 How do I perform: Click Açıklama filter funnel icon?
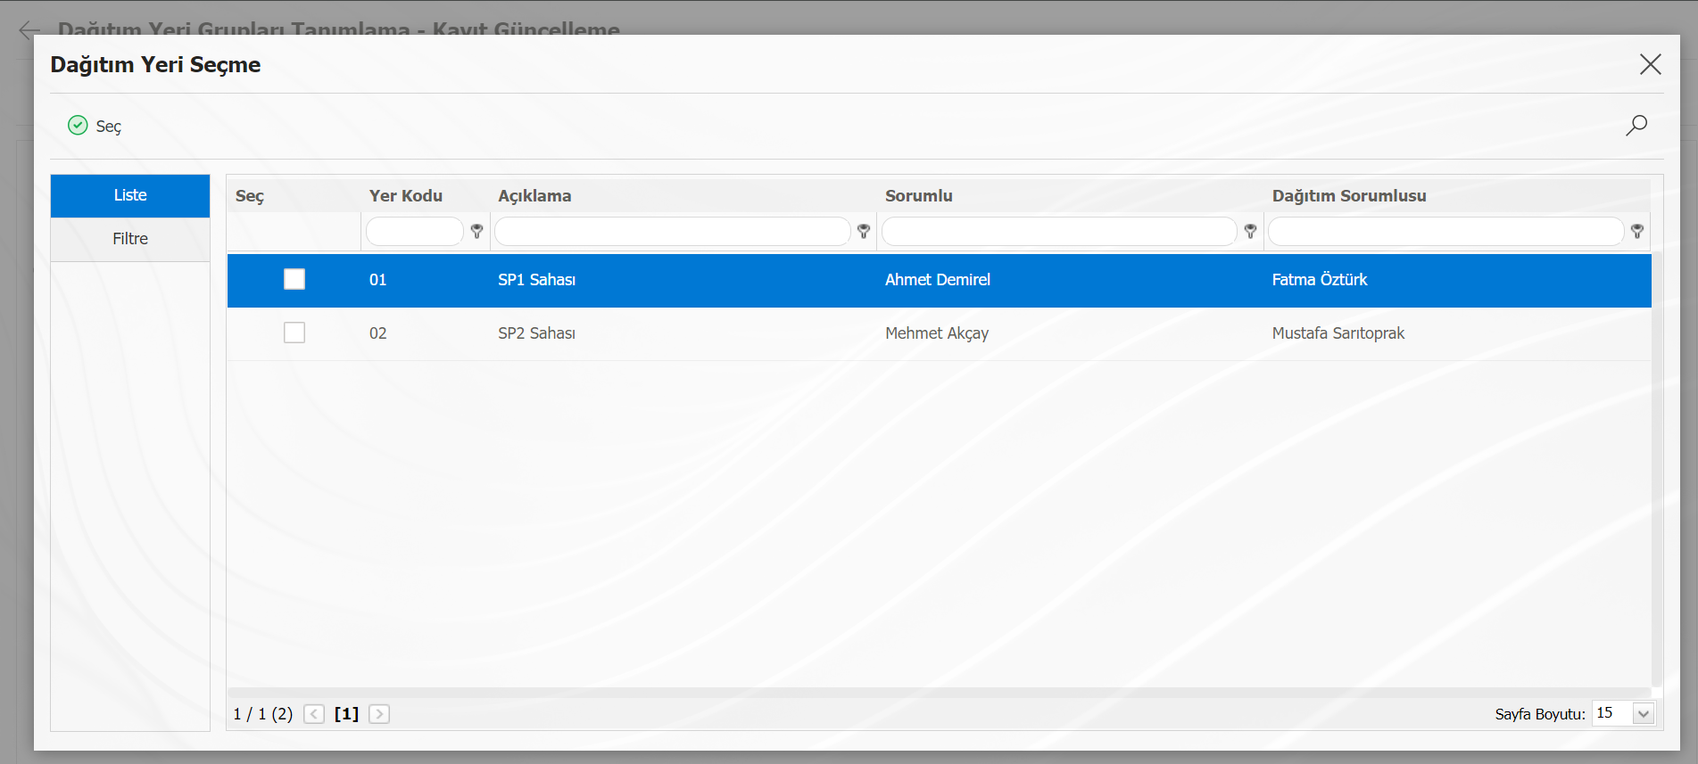[x=863, y=231]
